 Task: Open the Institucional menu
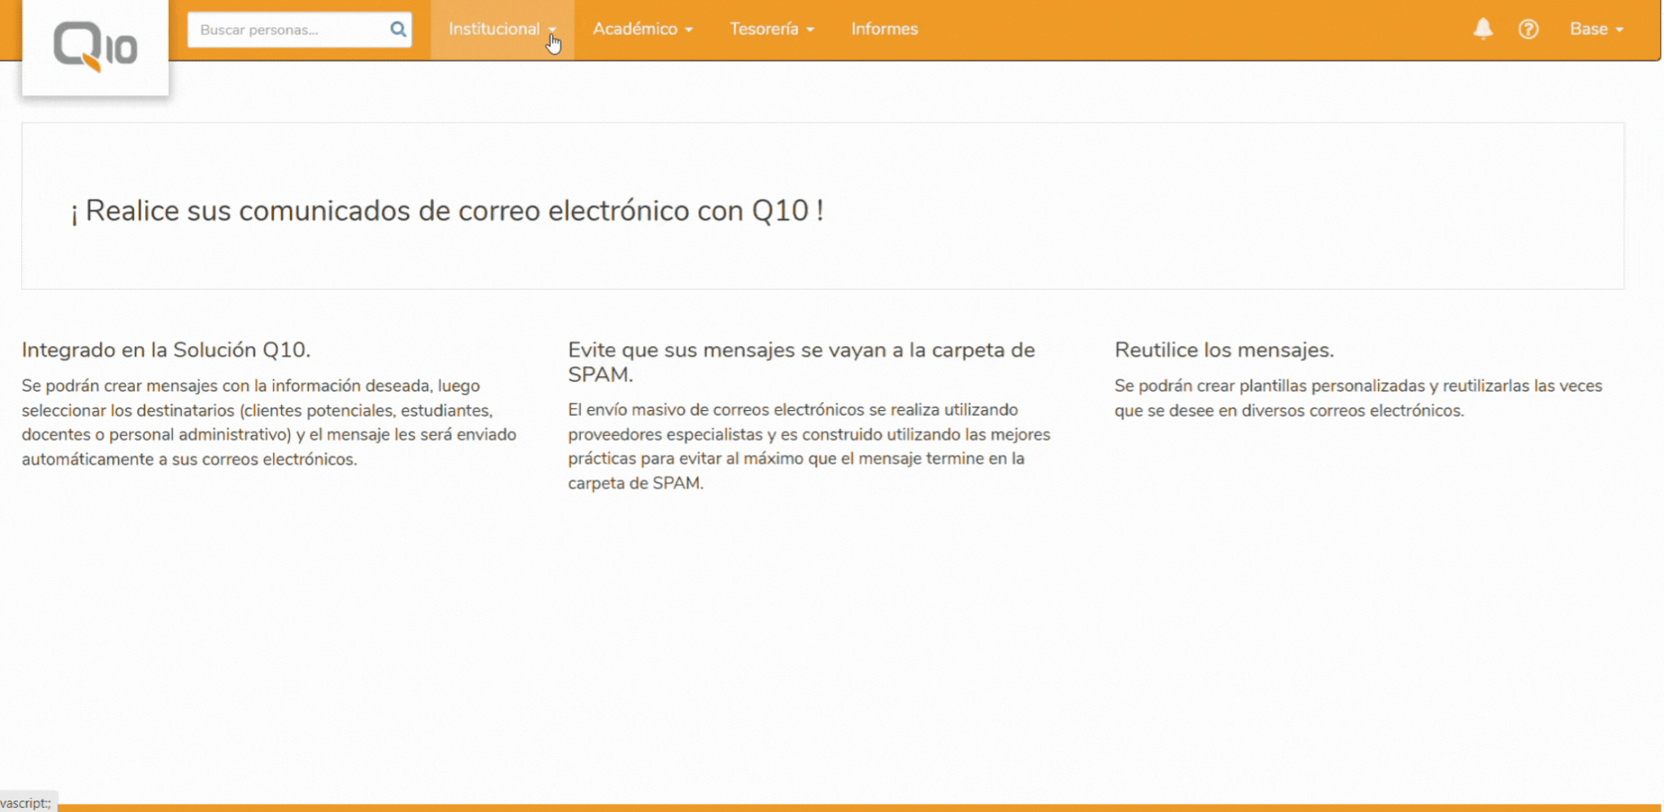pos(495,29)
